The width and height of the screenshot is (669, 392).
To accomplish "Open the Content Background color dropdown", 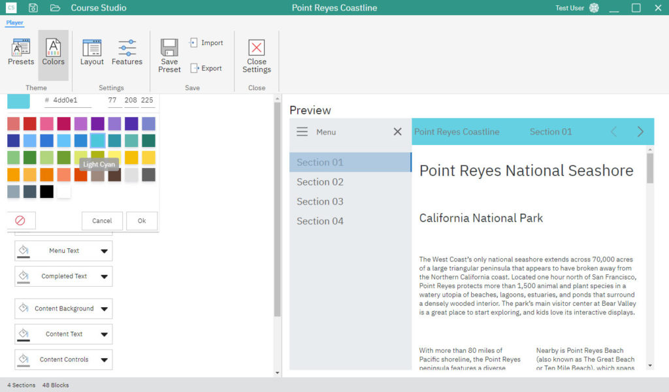I will pos(104,308).
